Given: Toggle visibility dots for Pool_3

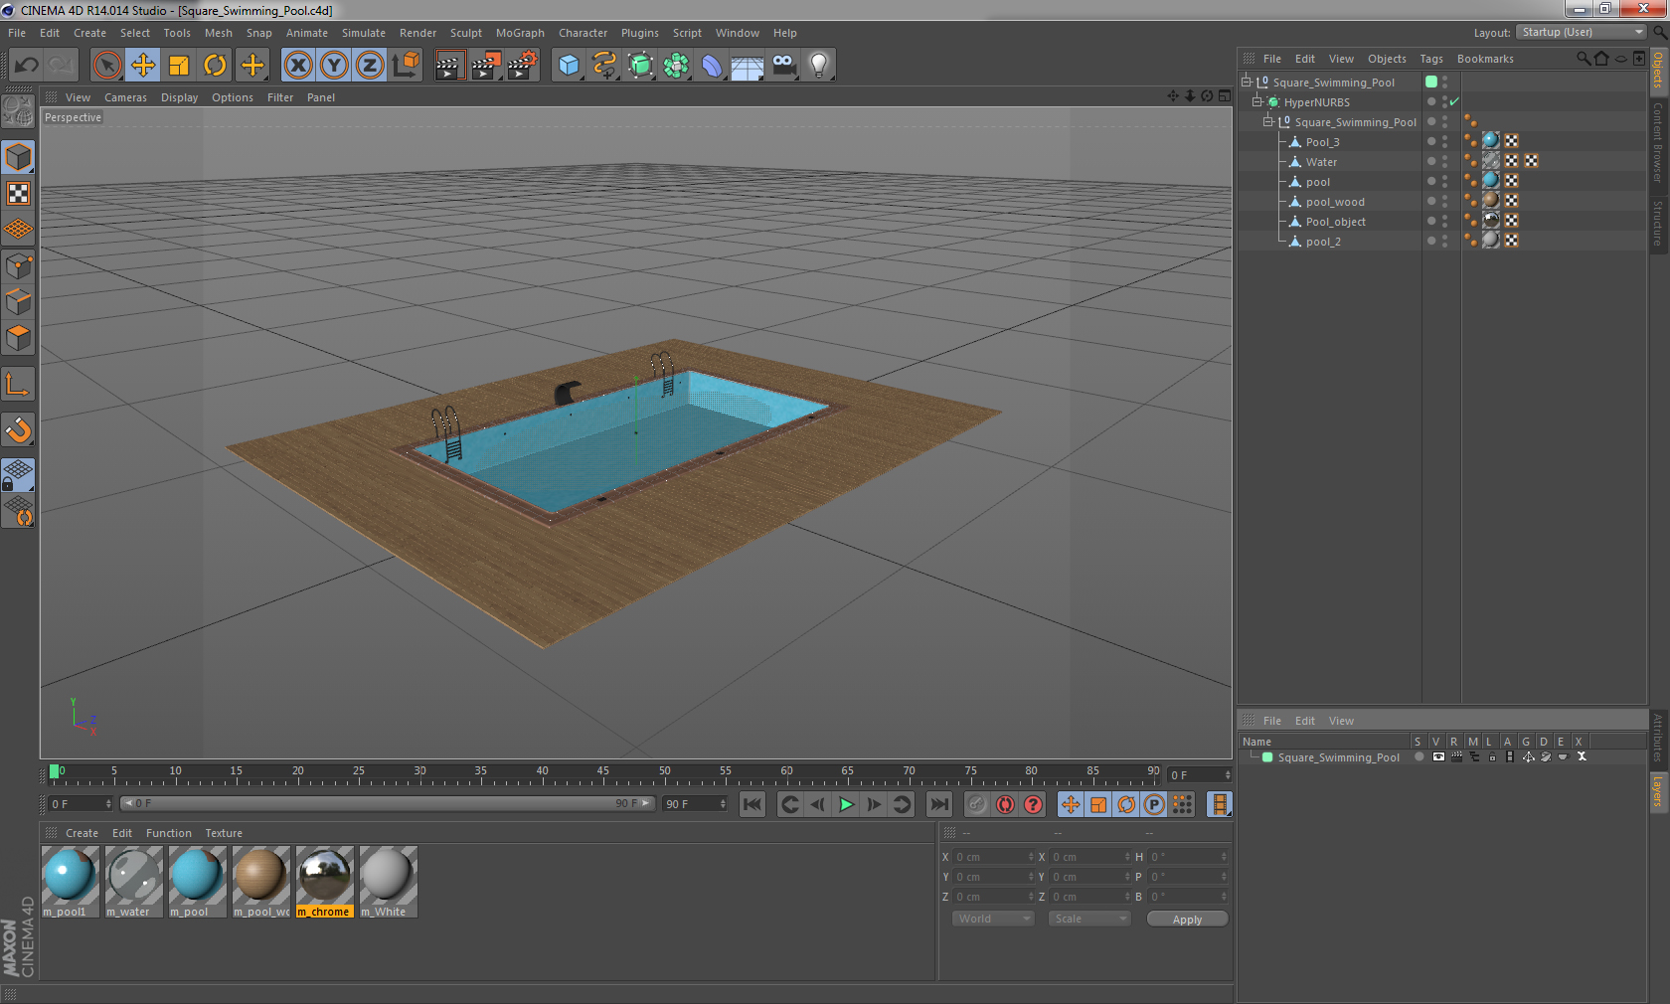Looking at the screenshot, I should click(1445, 141).
